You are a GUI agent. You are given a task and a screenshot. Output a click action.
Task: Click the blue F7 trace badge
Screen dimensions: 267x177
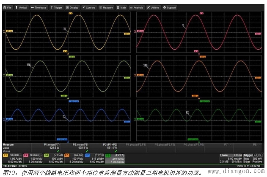(x=88, y=155)
